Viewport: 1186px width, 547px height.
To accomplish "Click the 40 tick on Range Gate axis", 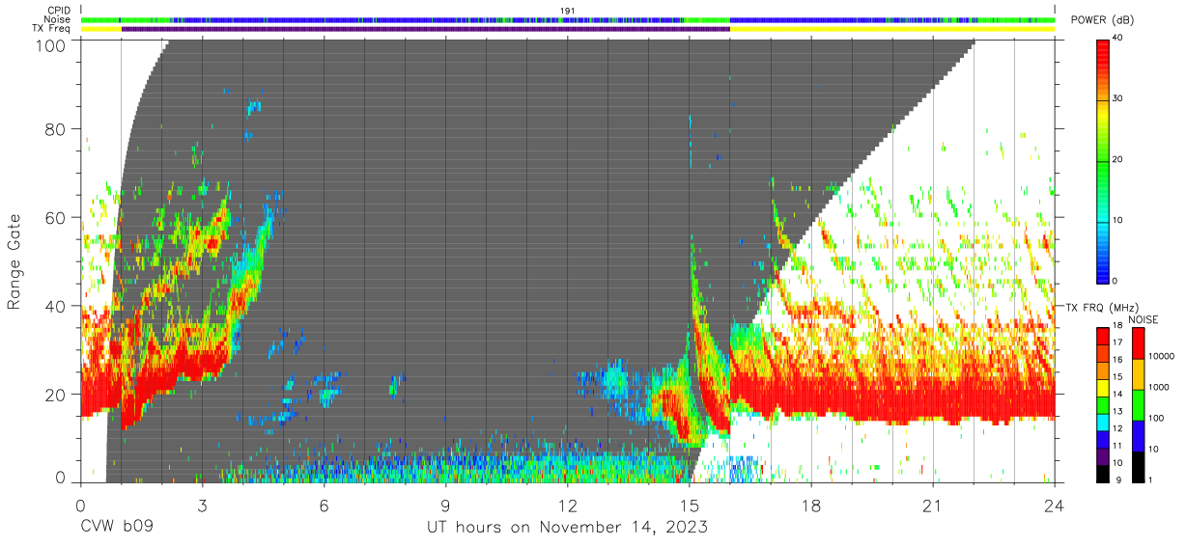I will tap(56, 307).
